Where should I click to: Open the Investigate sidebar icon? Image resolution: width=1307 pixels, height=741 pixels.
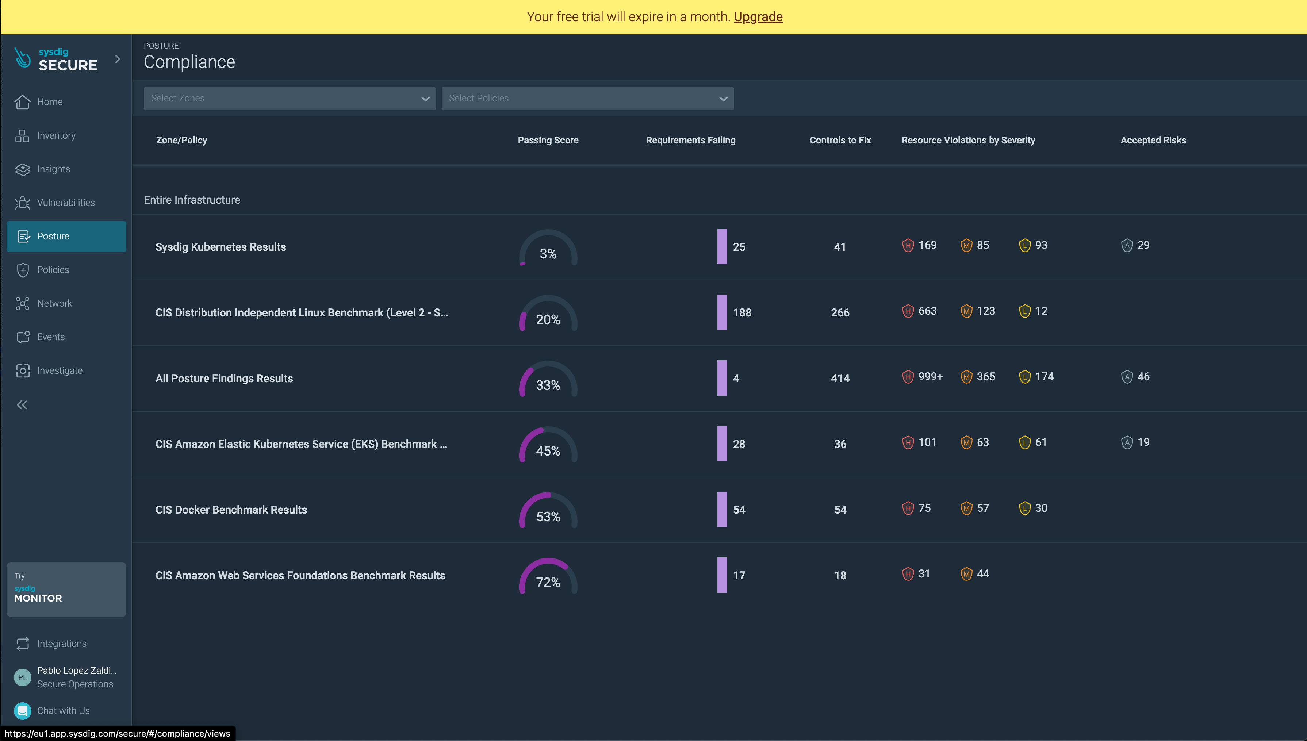point(22,370)
